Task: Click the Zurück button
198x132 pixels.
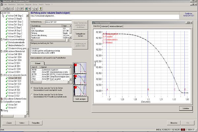Action: coord(9,123)
